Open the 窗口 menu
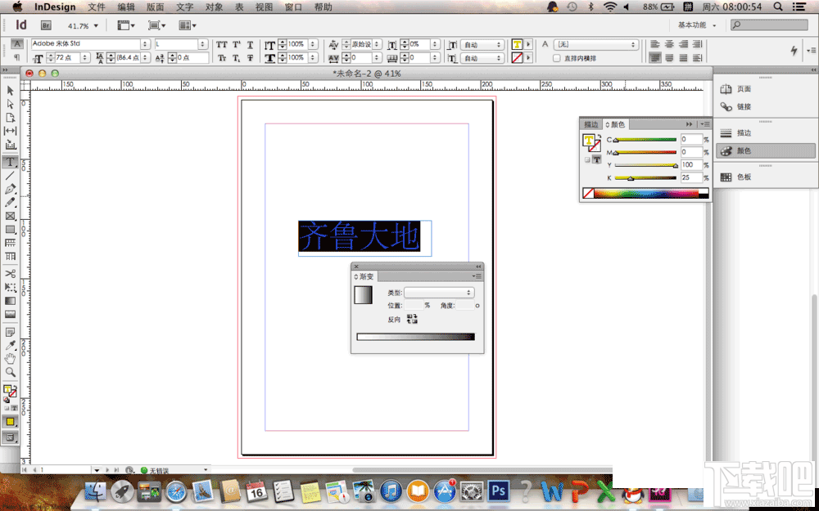 point(294,7)
